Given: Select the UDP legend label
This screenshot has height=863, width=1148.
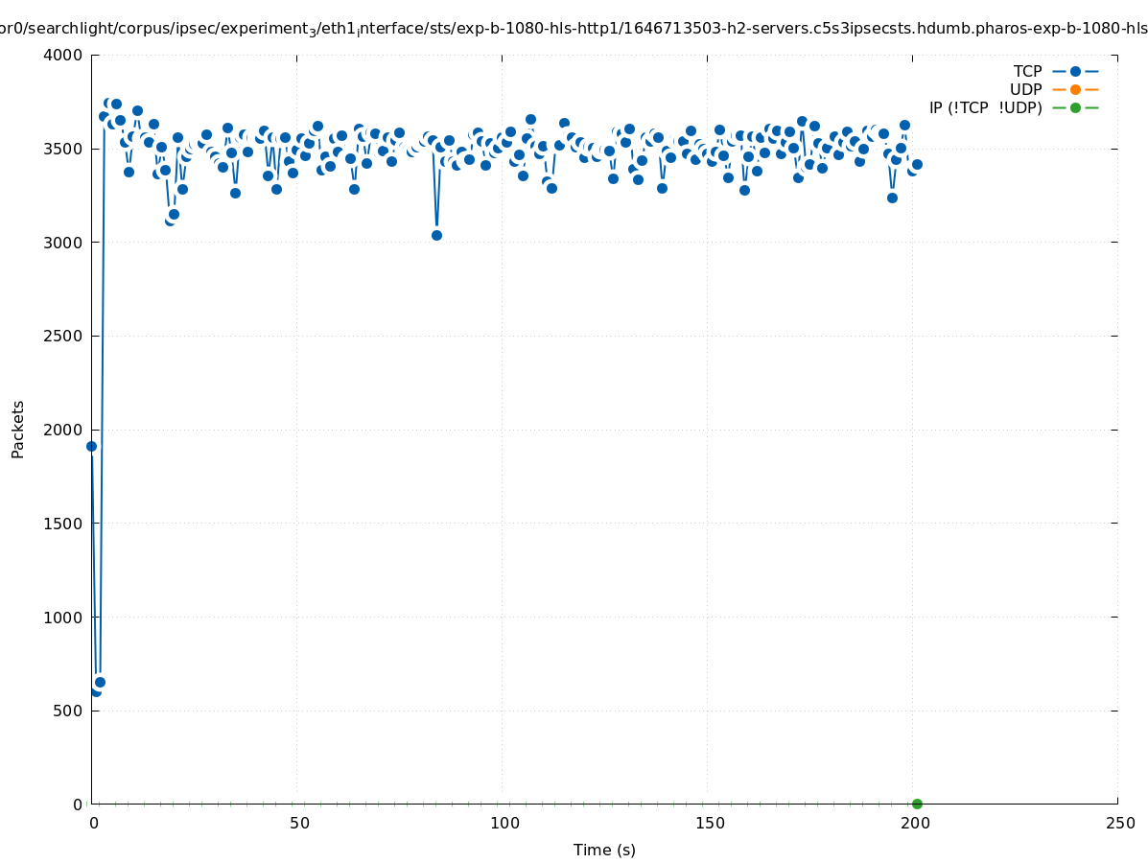Looking at the screenshot, I should 1025,89.
